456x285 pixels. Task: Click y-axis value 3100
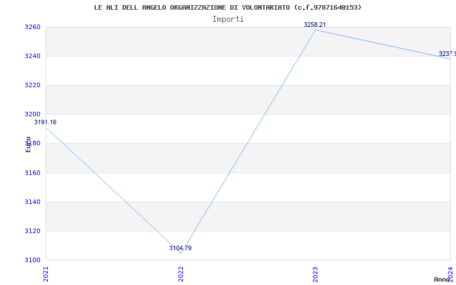coord(32,260)
